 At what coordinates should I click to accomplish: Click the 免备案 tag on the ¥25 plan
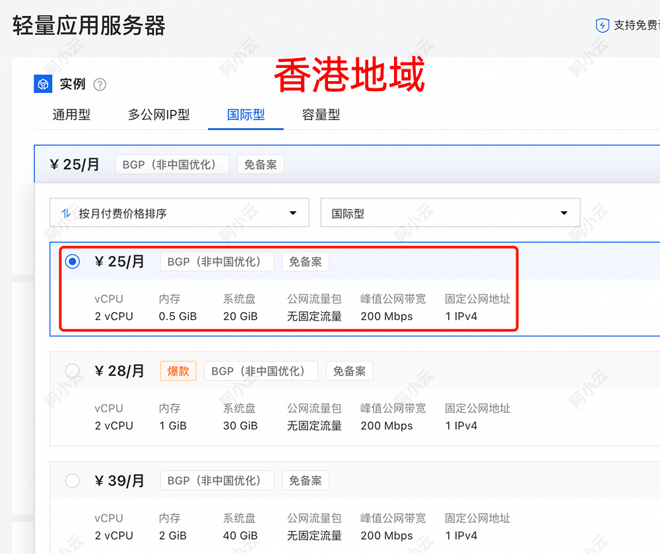click(305, 261)
